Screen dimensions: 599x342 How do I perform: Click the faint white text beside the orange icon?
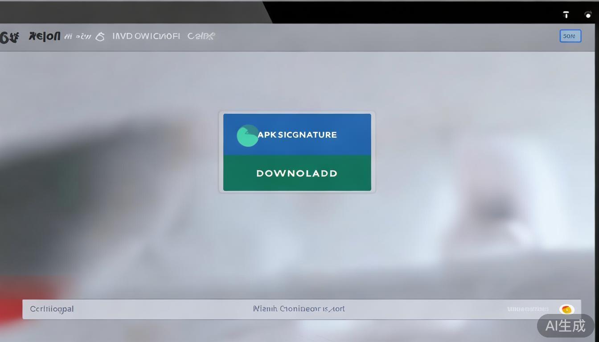point(528,309)
